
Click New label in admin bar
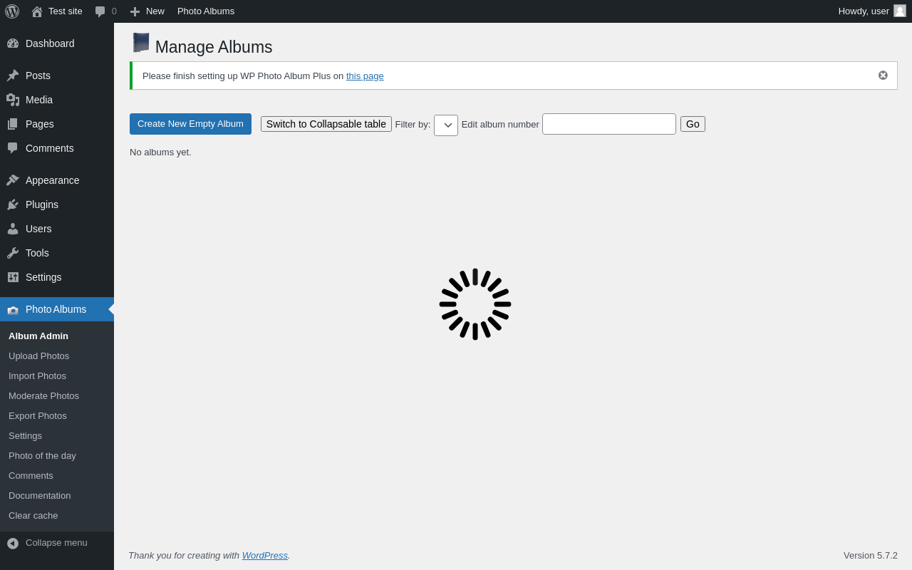(x=155, y=11)
